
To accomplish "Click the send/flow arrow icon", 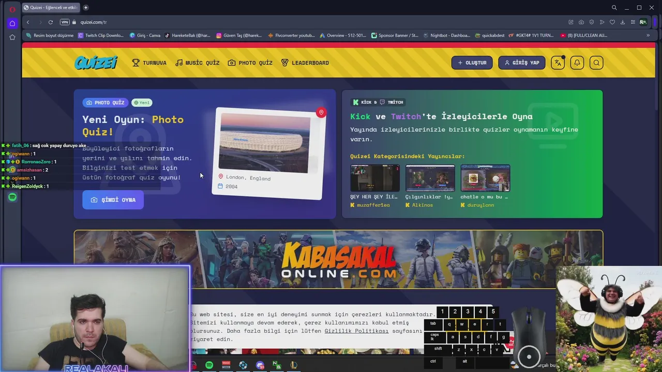I will point(602,22).
